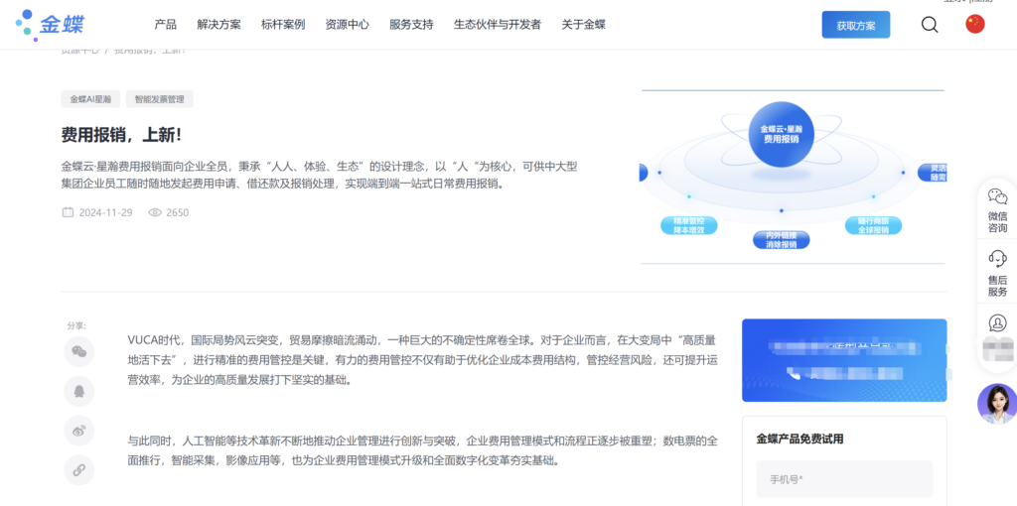1017x506 pixels.
Task: Click the 金蝶云·星瀚 费用报销 center sphere
Action: point(781,134)
